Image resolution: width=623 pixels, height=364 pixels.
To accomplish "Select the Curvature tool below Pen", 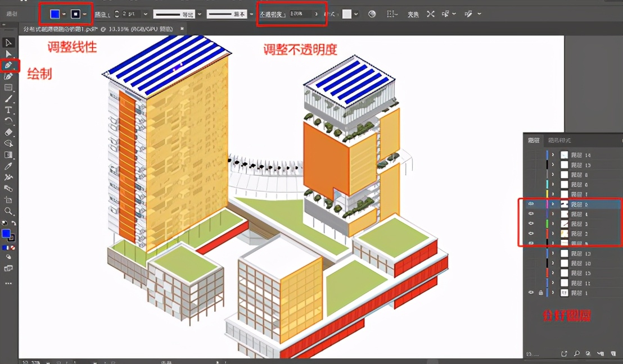I will 8,76.
